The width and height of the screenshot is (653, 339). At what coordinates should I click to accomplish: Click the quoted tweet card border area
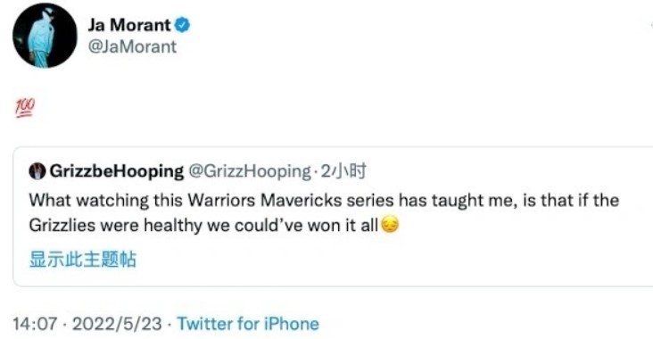(333, 216)
